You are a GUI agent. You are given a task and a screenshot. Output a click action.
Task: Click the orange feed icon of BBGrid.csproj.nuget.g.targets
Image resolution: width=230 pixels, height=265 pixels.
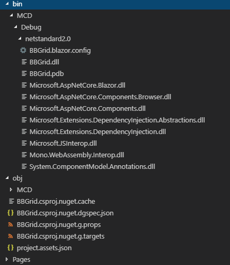(x=11, y=236)
